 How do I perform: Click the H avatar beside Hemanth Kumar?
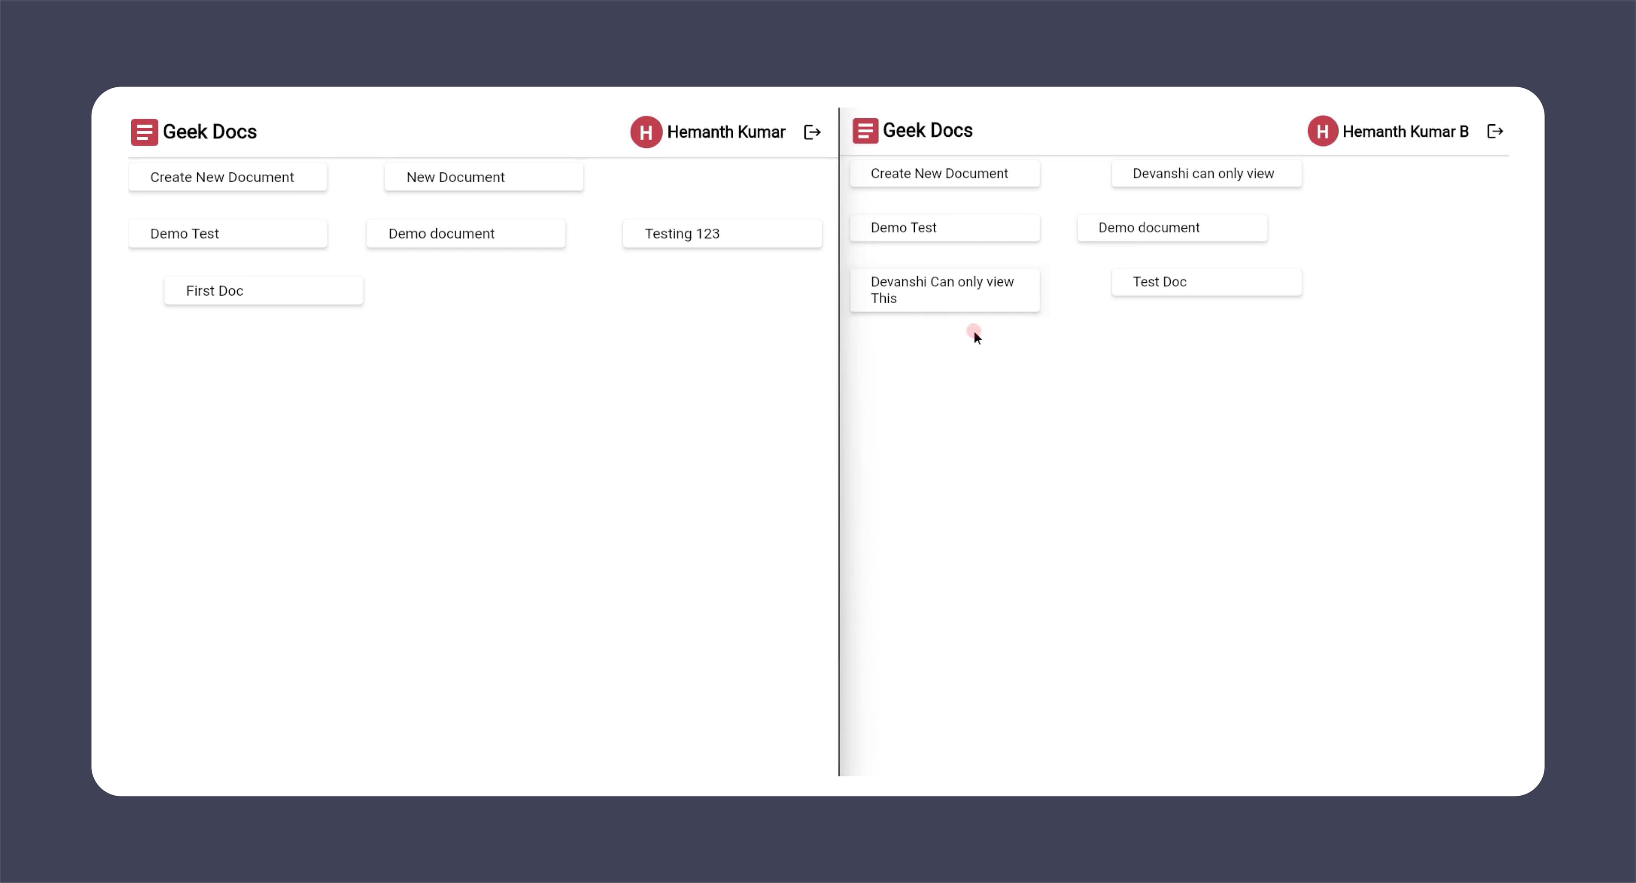coord(646,132)
